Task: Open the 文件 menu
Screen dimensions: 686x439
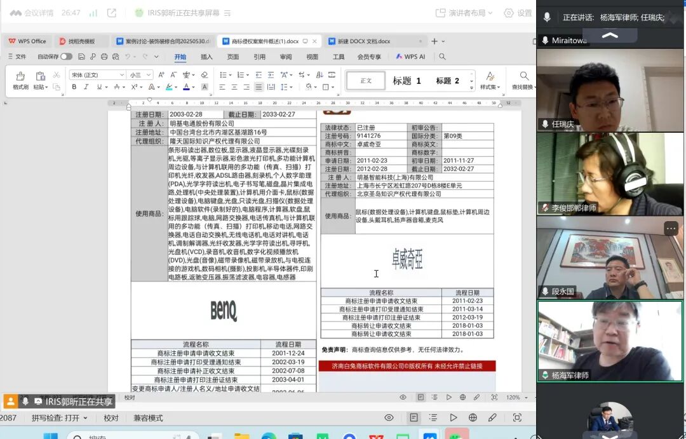Action: click(18, 57)
